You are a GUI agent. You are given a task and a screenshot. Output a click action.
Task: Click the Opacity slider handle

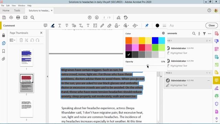tap(147, 65)
